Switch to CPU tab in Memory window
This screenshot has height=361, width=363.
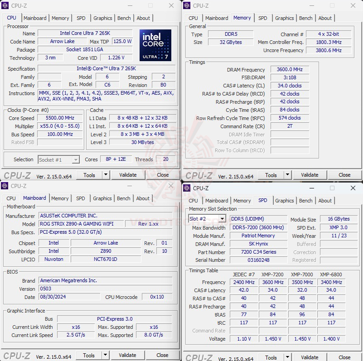pyautogui.click(x=193, y=18)
